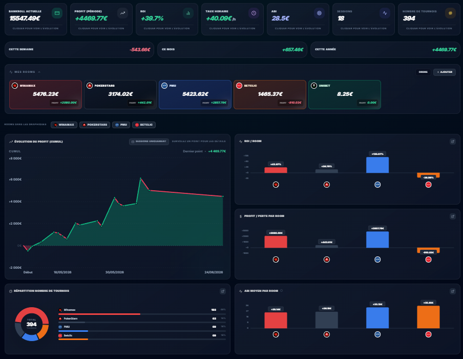Viewport: 463px width, 359px height.
Task: Click the Betclic logo in the Betclic room card
Action: click(239, 86)
